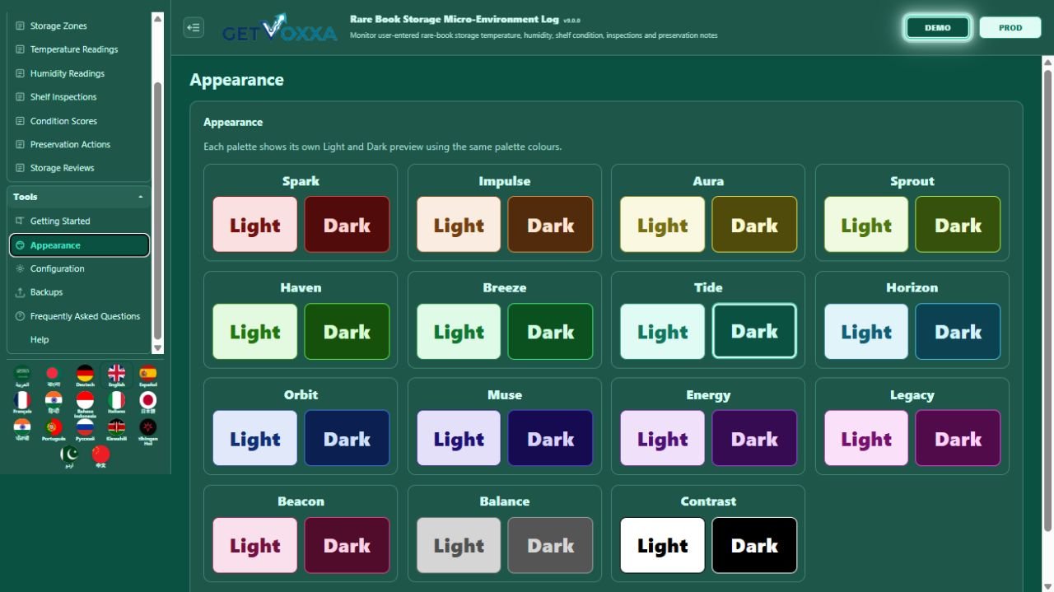
Task: Select the Tide Dark theme
Action: coord(754,331)
